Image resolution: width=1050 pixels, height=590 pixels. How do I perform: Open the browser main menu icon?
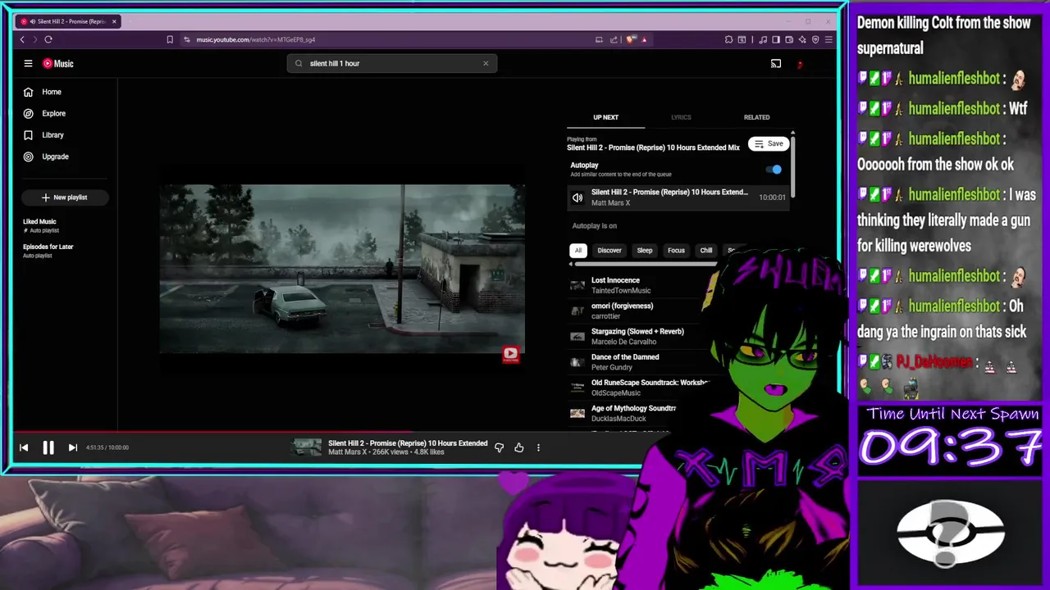[x=829, y=39]
